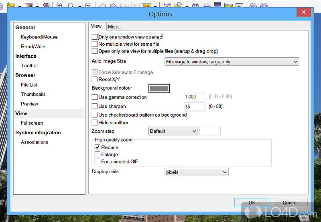Screen dimensions: 321x222
Task: Turn on Use sharpen option
Action: click(x=94, y=106)
